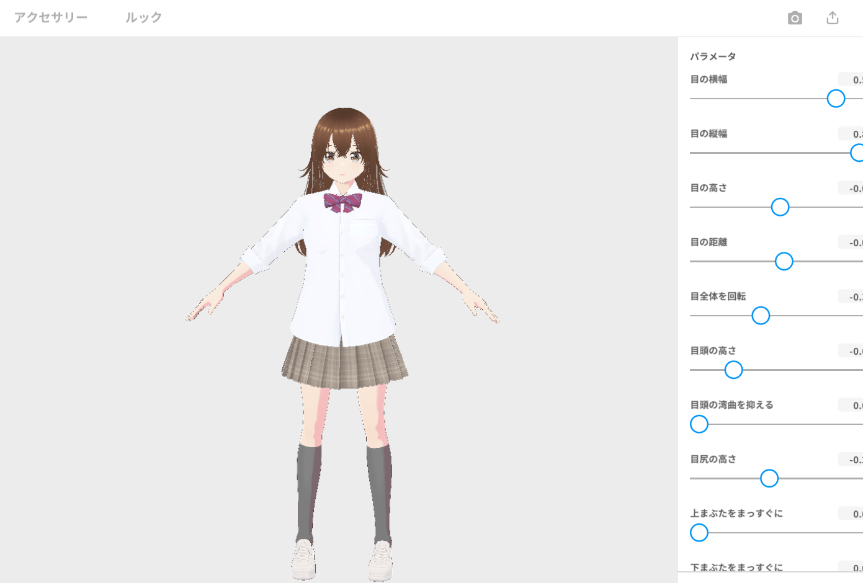This screenshot has height=583, width=863.
Task: Click the 目尻の高さ slider handle
Action: coord(769,478)
